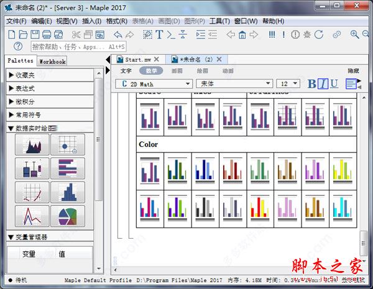
Task: Open print preview icon
Action: 58,35
